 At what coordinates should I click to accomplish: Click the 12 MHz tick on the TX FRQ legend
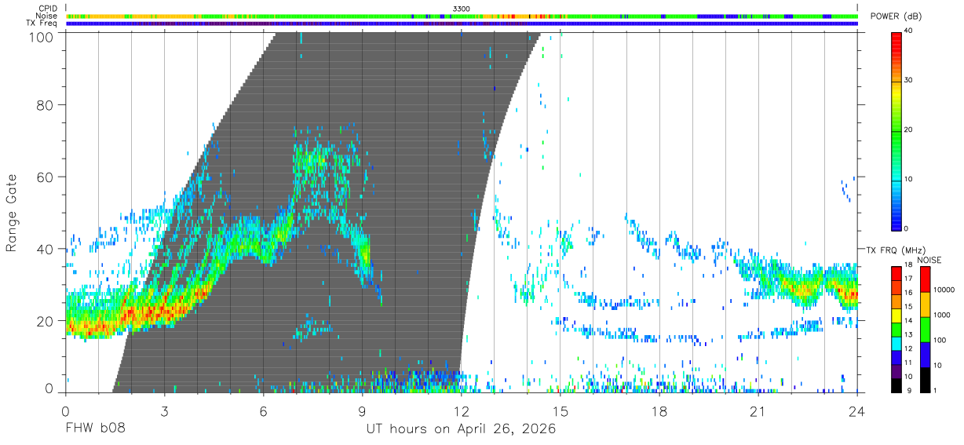tap(907, 349)
